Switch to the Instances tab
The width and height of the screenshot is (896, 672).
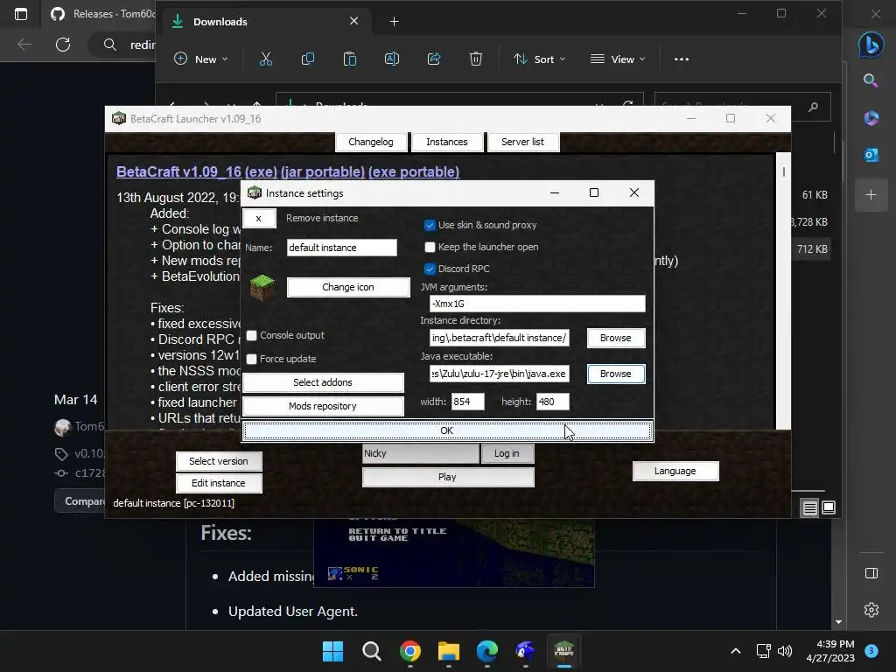[x=447, y=142]
